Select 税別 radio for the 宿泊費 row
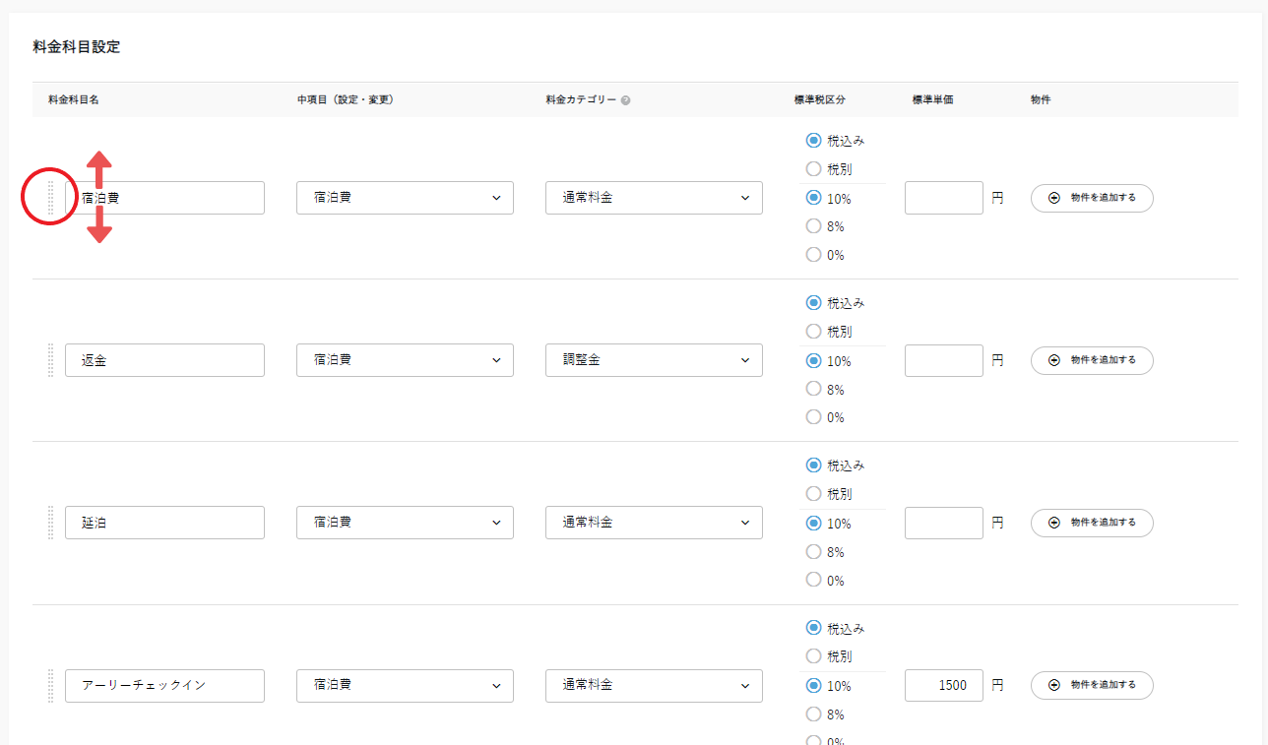1268x745 pixels. [x=813, y=168]
